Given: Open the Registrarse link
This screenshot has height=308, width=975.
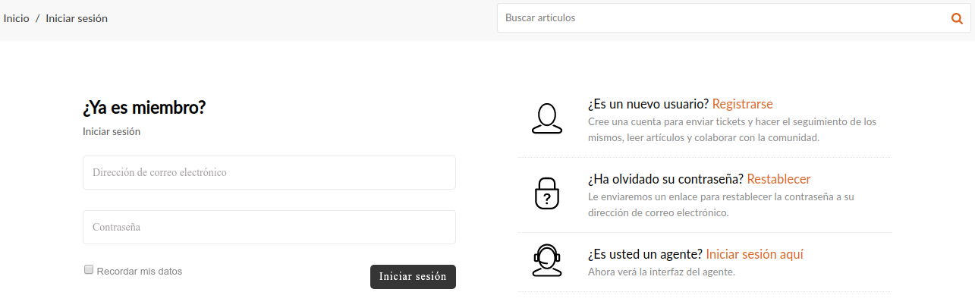Looking at the screenshot, I should (742, 104).
